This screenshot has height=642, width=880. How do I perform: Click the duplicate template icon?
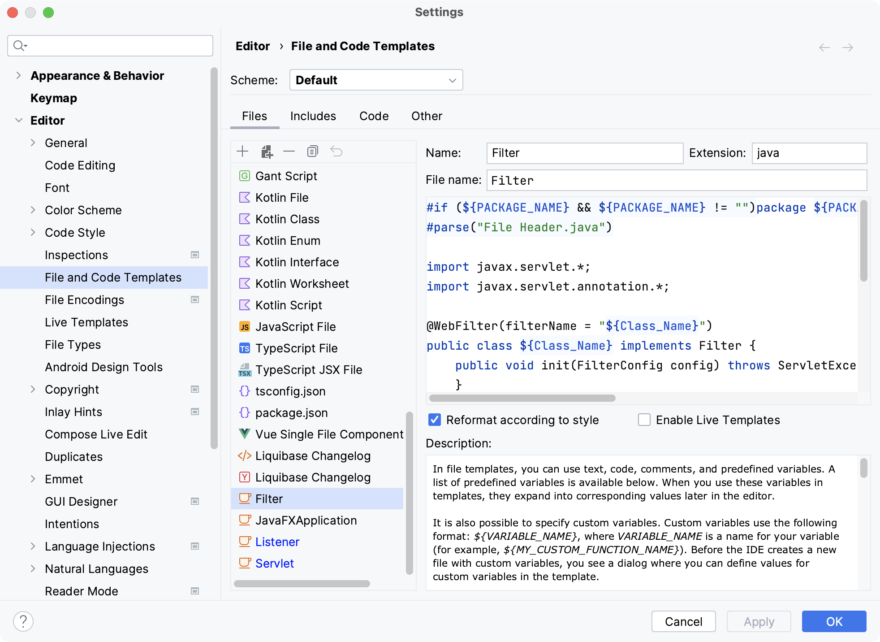(313, 151)
